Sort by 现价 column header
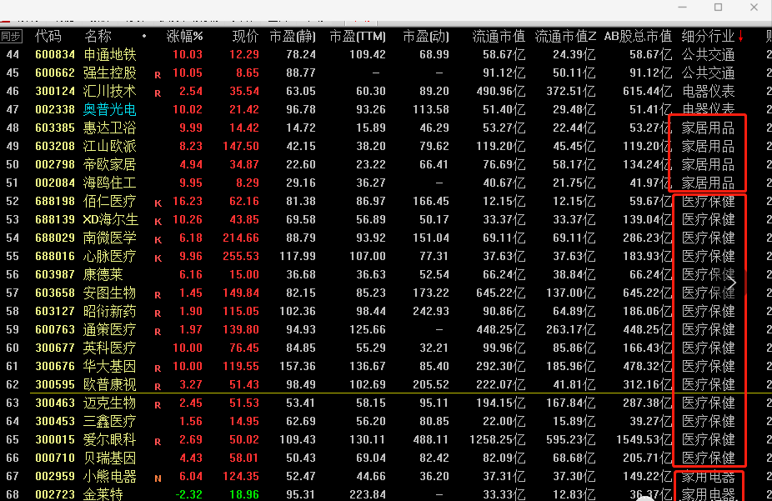 coord(246,36)
